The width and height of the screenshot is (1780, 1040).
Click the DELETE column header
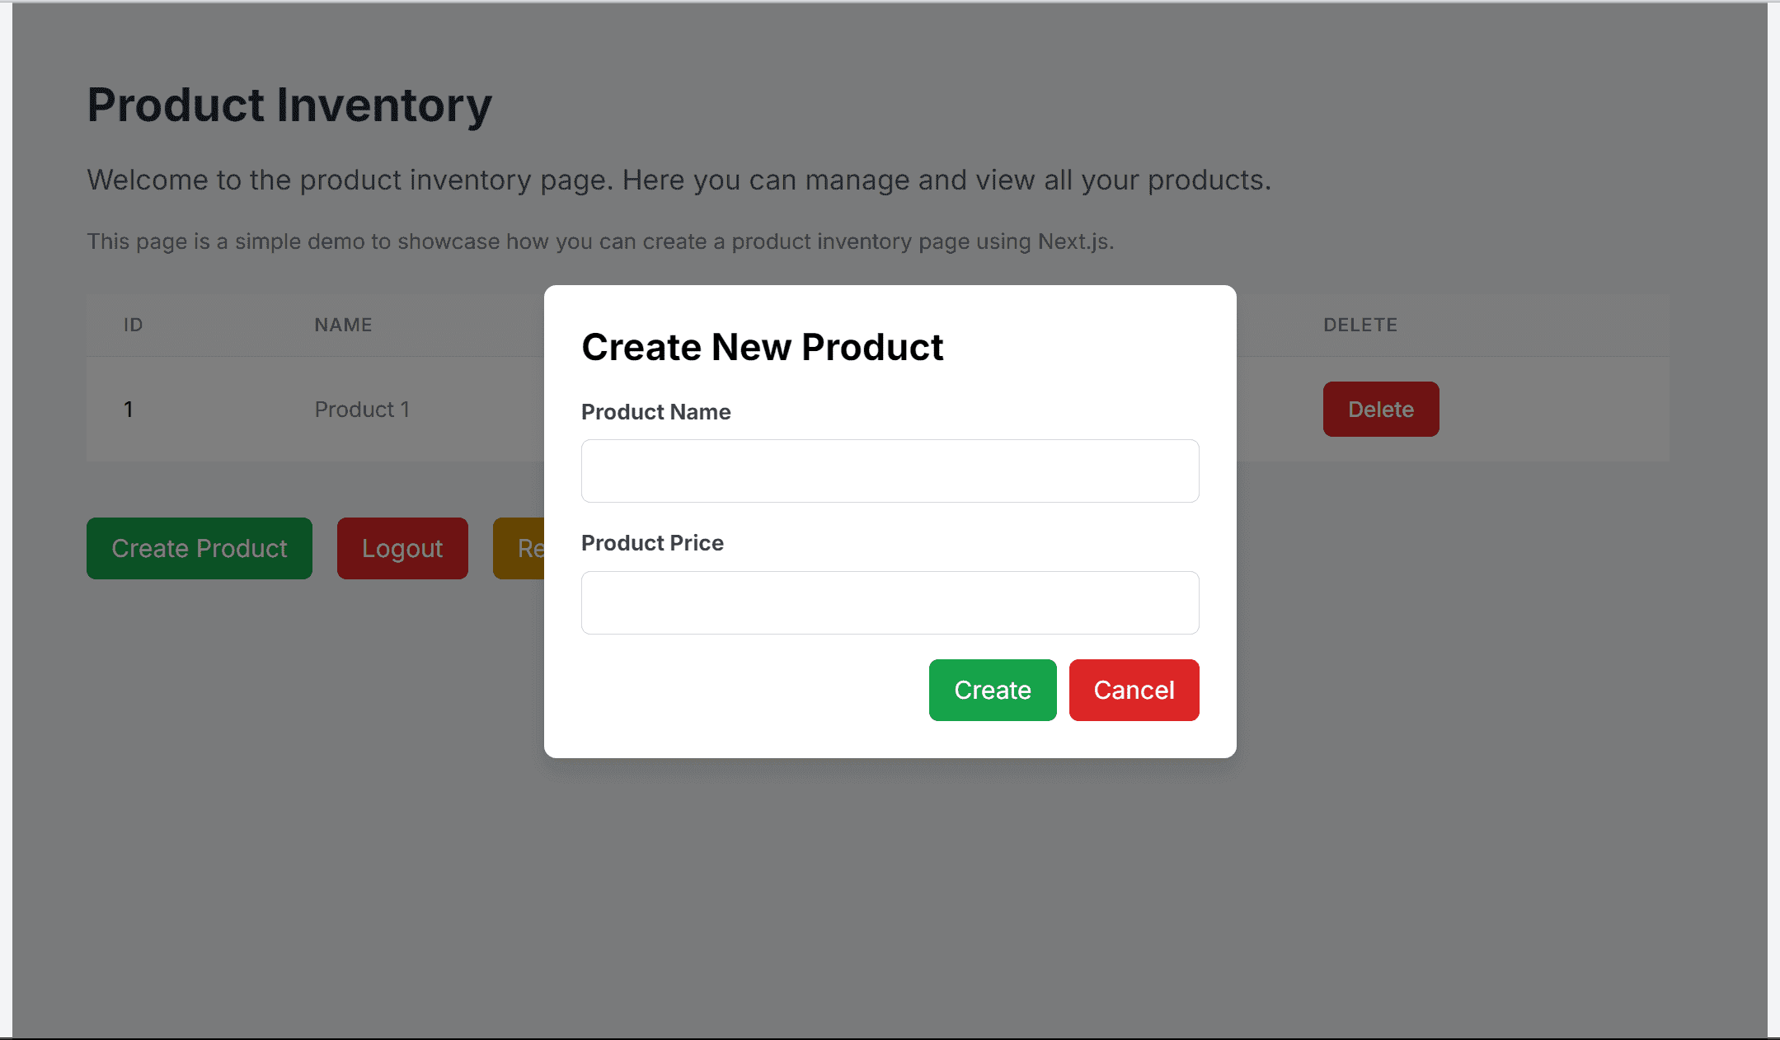[1360, 325]
